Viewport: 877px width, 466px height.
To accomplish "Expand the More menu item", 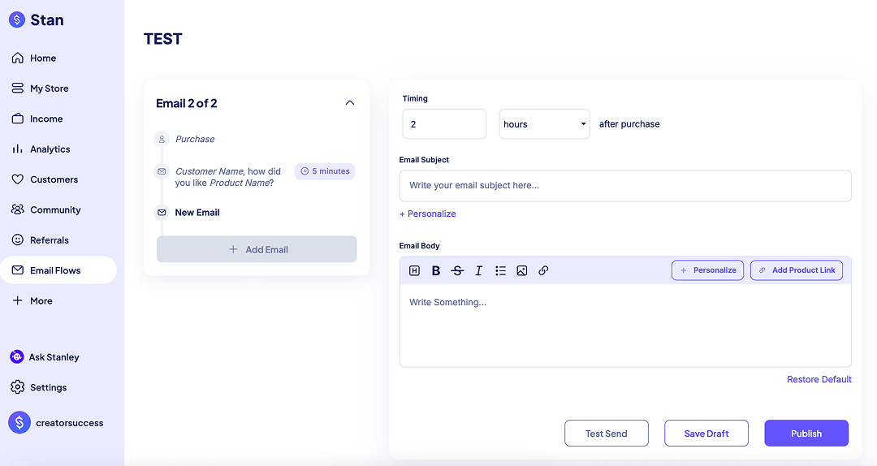I will (x=32, y=301).
